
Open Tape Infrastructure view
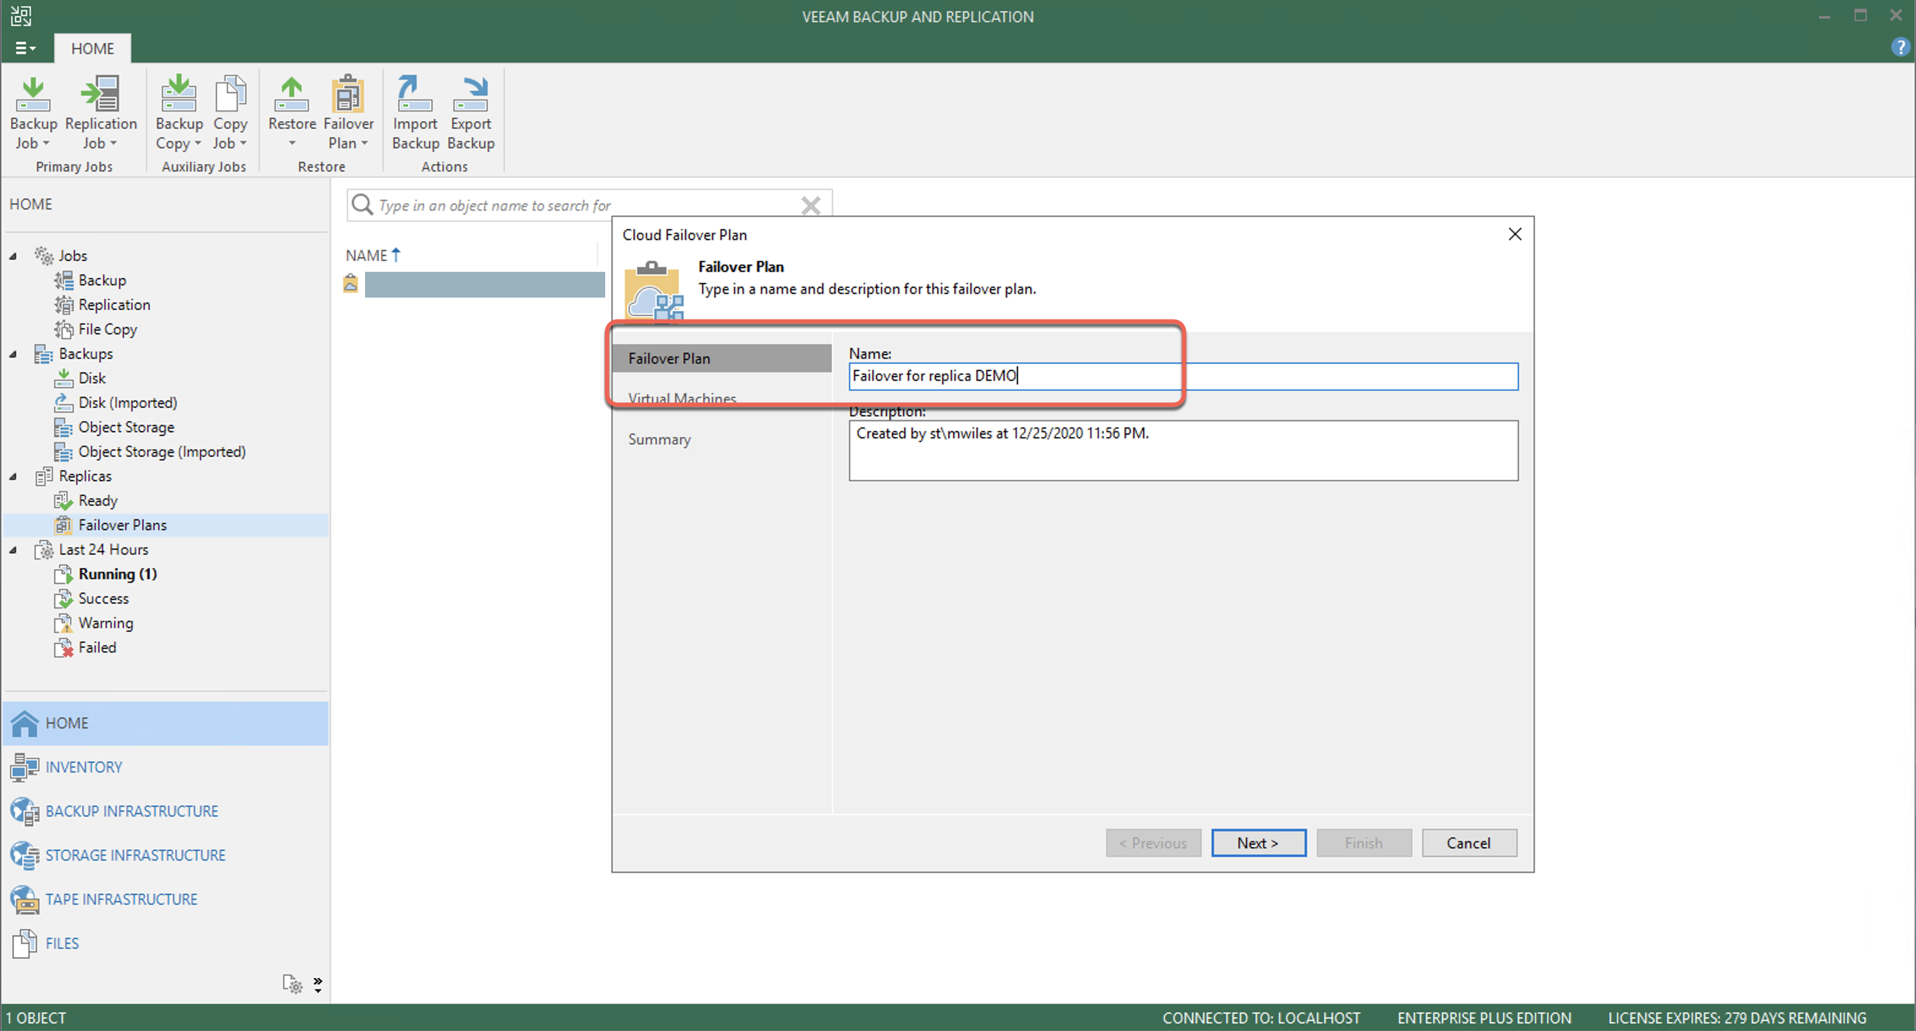[x=121, y=899]
